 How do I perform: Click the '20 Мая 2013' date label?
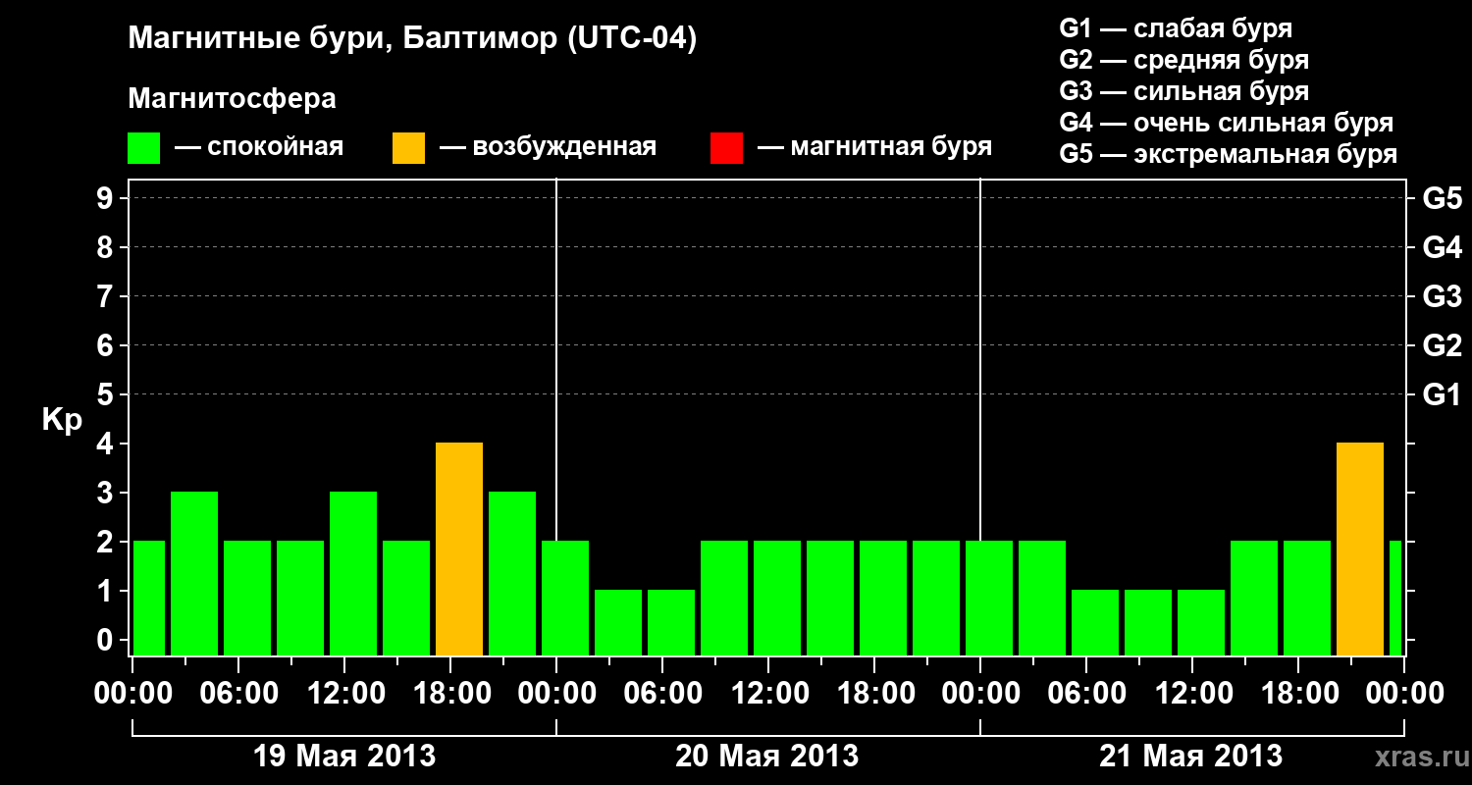tap(767, 757)
